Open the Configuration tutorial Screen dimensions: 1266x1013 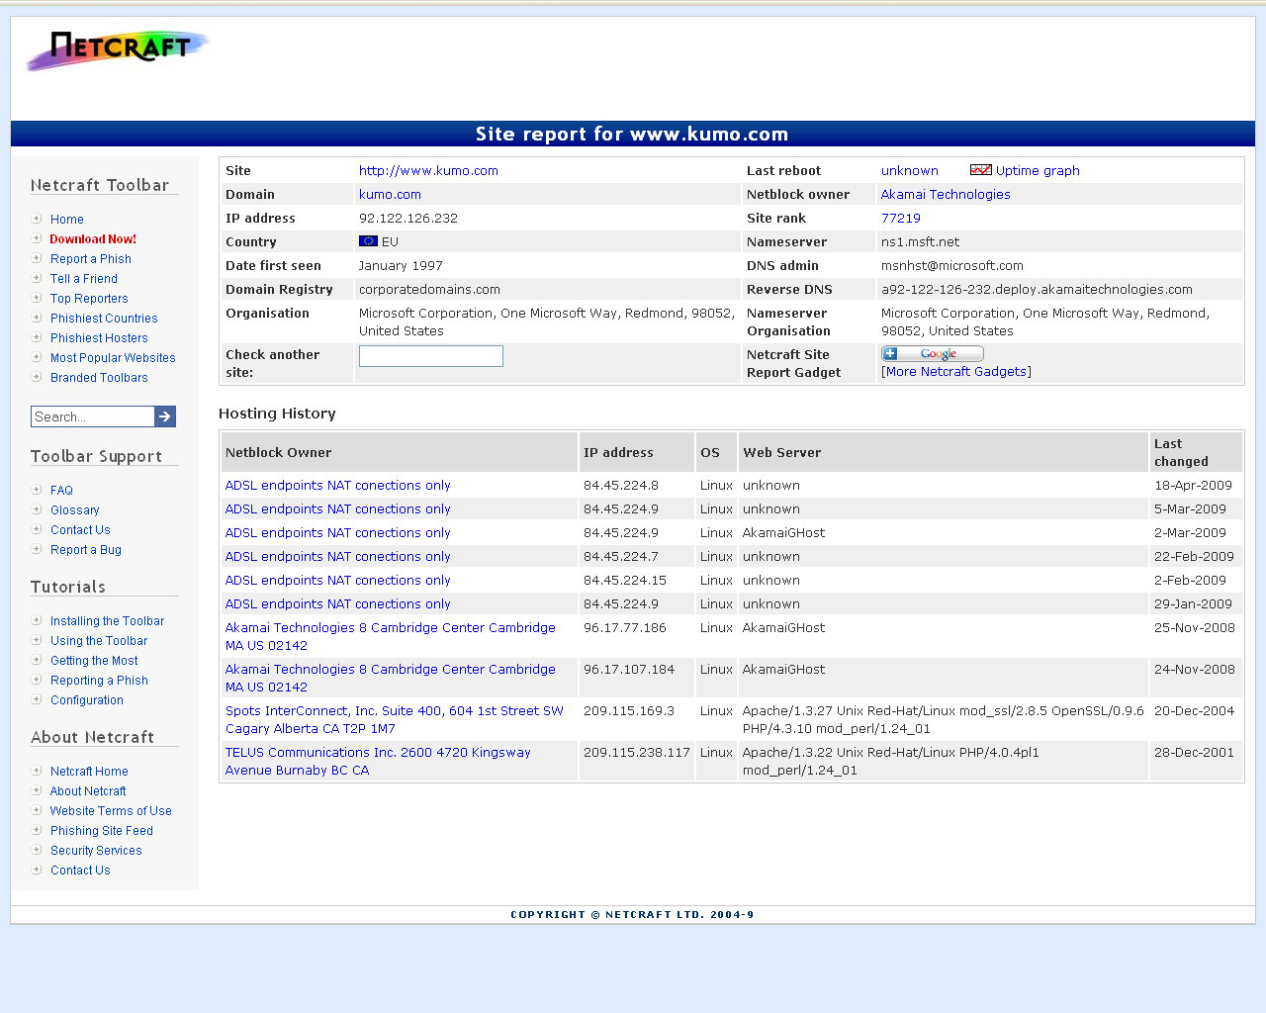(87, 700)
